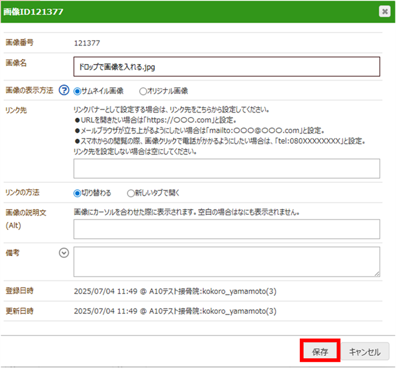396x368 pixels.
Task: Click the image number value 121377
Action: coord(87,43)
